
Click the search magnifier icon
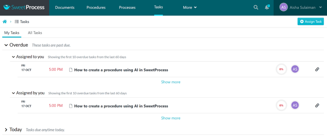[x=256, y=7]
